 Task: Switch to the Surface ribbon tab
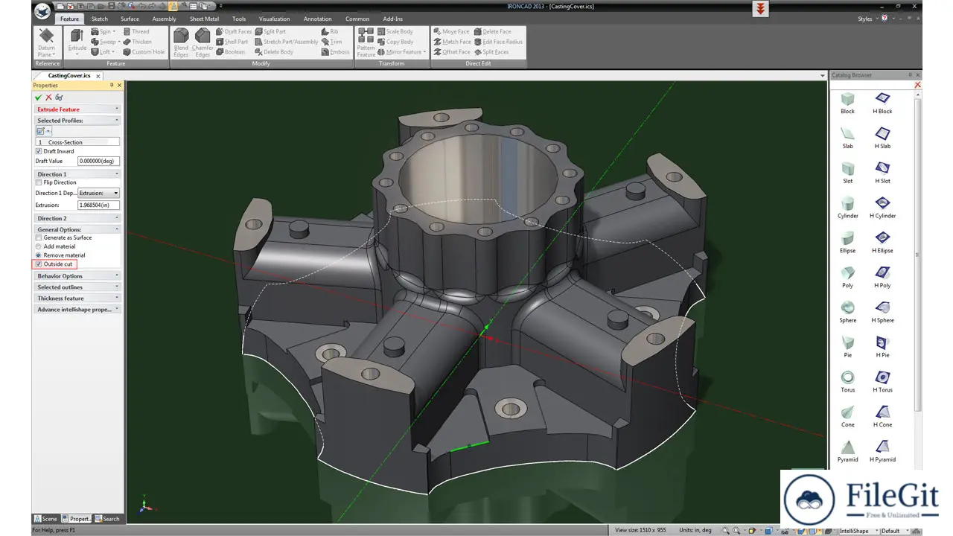(130, 19)
